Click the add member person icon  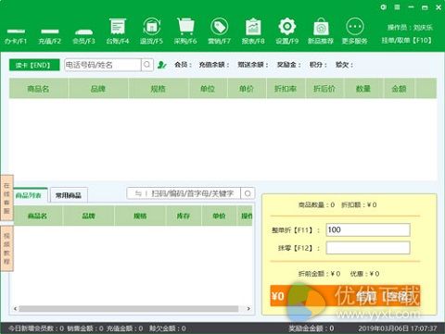[x=161, y=65]
